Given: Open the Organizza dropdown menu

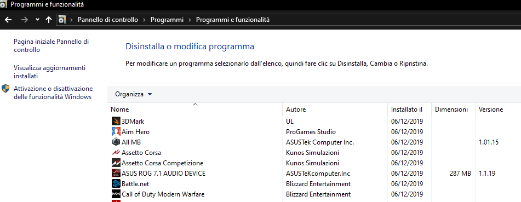Looking at the screenshot, I should click(x=133, y=94).
